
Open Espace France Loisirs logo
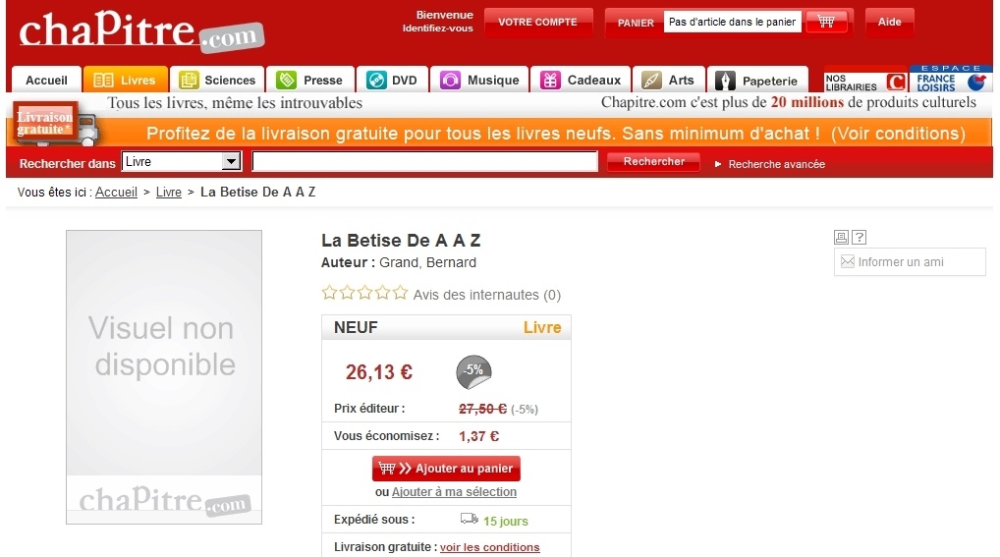click(x=951, y=79)
